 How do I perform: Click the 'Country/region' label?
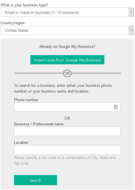point(13,23)
